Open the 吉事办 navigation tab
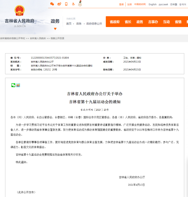 click(153, 22)
